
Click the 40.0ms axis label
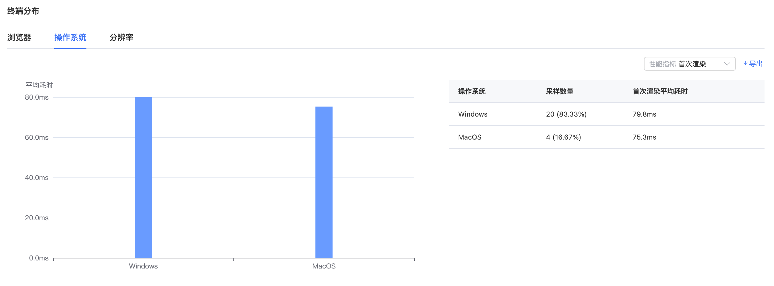click(x=37, y=177)
